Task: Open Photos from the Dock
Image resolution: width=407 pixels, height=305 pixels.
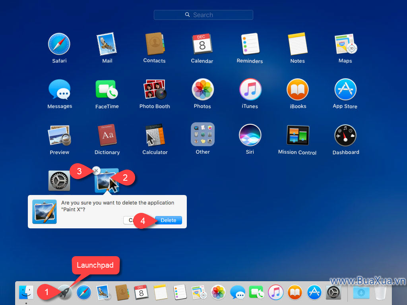Action: 218,292
